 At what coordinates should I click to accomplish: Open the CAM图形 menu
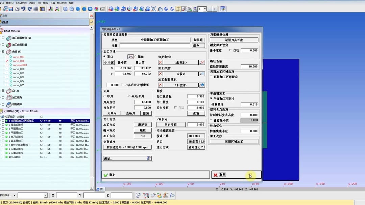pyautogui.click(x=21, y=3)
